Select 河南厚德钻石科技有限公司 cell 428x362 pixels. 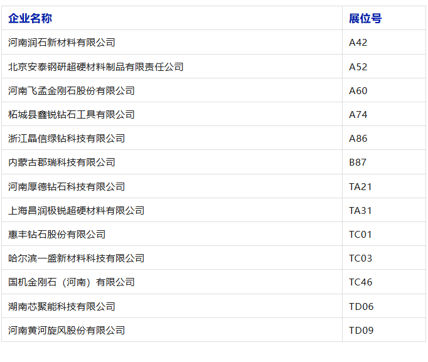[67, 186]
